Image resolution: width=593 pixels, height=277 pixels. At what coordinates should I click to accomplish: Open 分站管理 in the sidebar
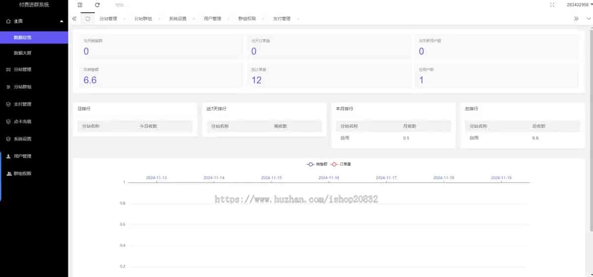[x=23, y=70]
